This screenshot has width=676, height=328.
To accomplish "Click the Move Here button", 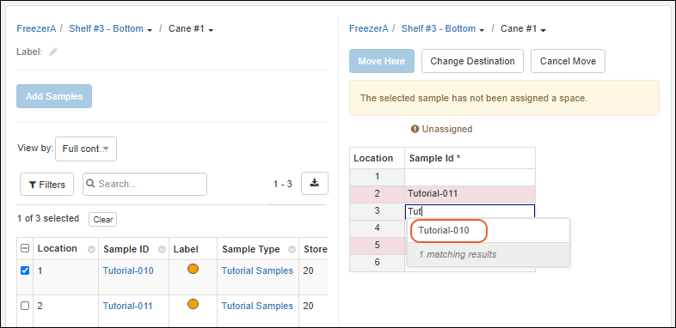I will coord(382,61).
